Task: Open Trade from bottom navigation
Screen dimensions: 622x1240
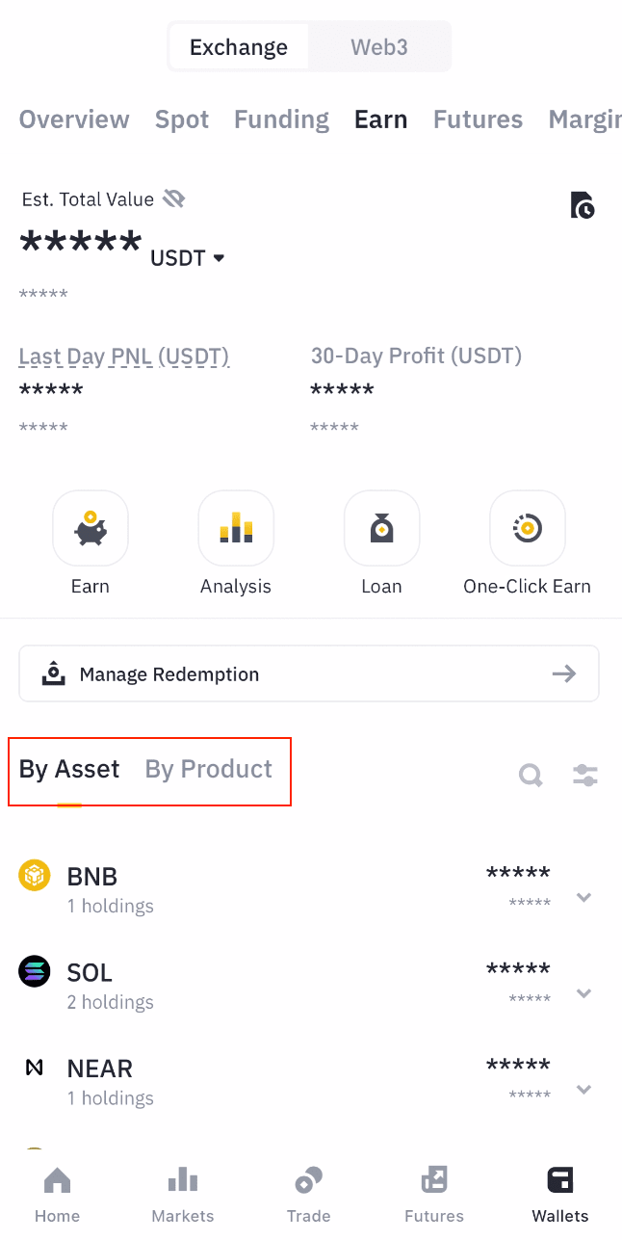Action: point(309,1195)
